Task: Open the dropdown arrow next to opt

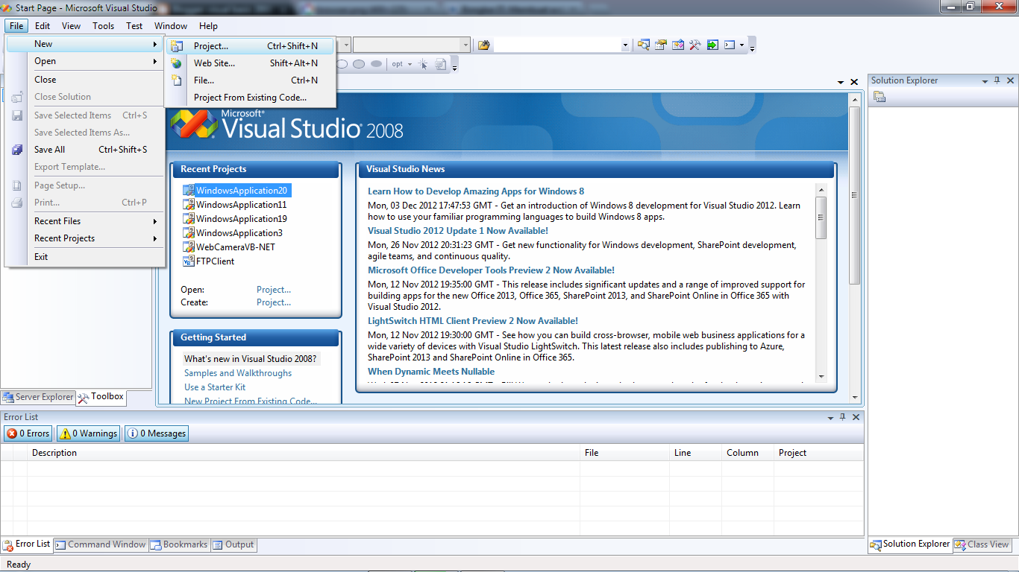Action: (411, 64)
